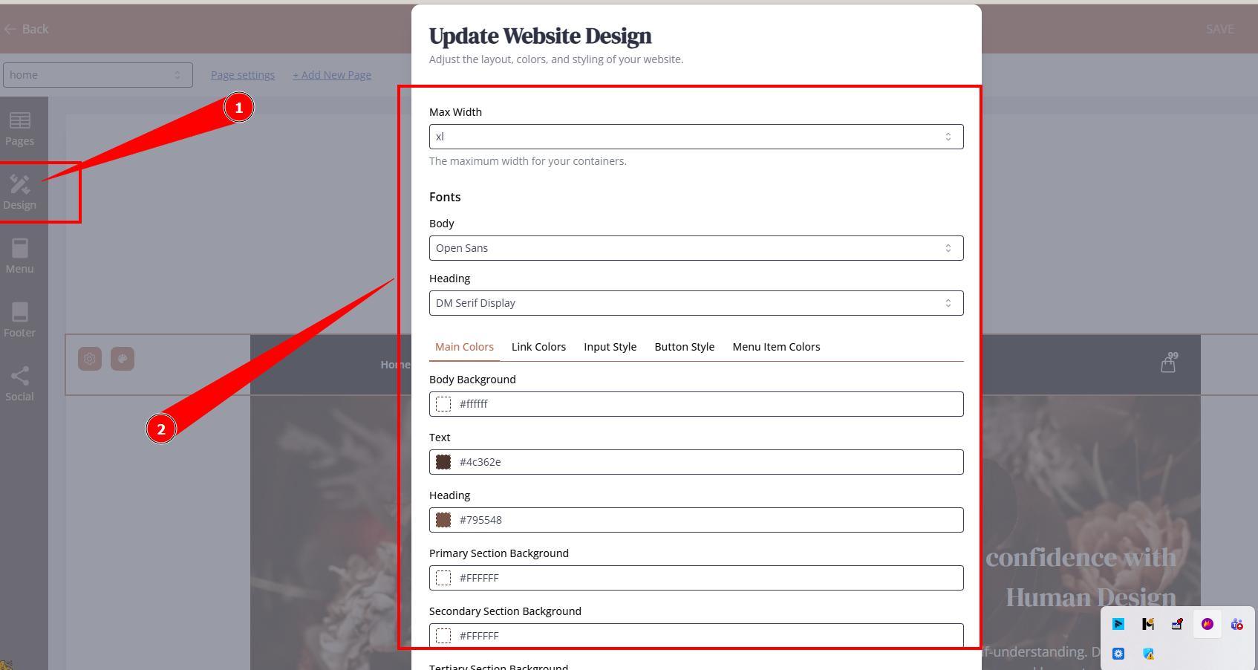Open Microsoft Teams from the system tray
1258x670 pixels.
1236,625
